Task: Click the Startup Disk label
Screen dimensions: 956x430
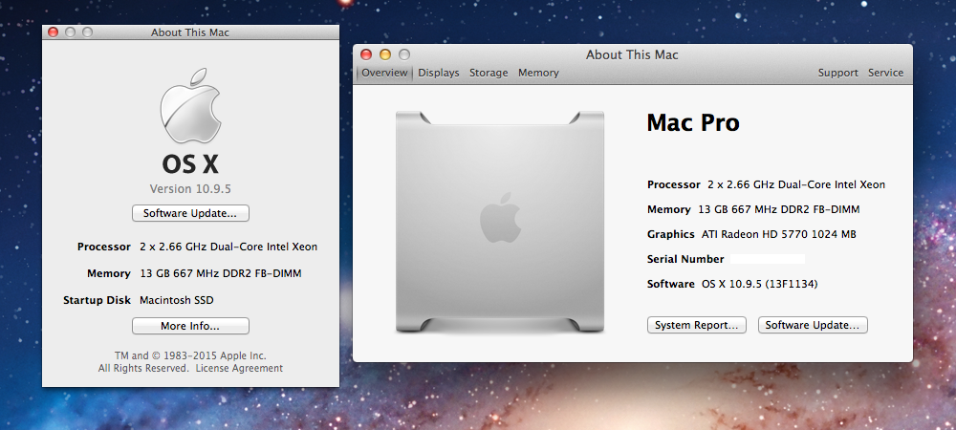Action: (x=97, y=300)
